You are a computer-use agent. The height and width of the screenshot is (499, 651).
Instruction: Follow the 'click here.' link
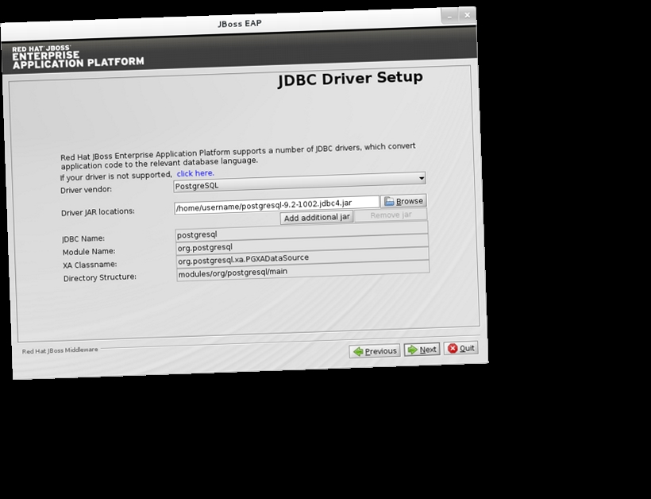[195, 173]
